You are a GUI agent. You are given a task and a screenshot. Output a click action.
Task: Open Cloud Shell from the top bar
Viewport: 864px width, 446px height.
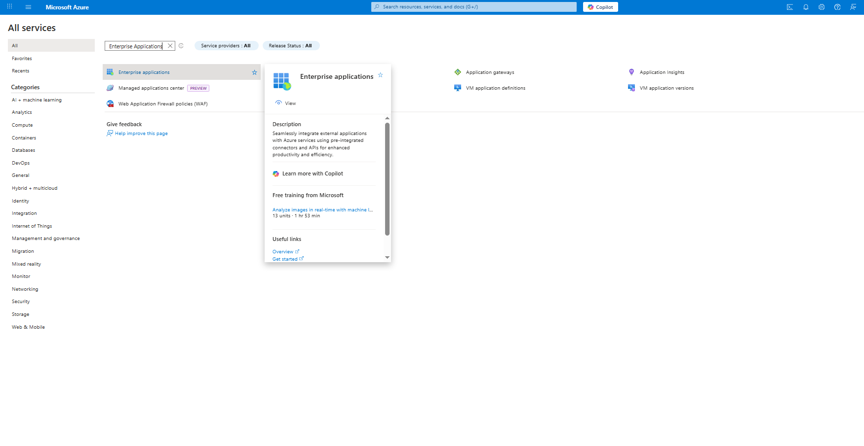coord(790,7)
